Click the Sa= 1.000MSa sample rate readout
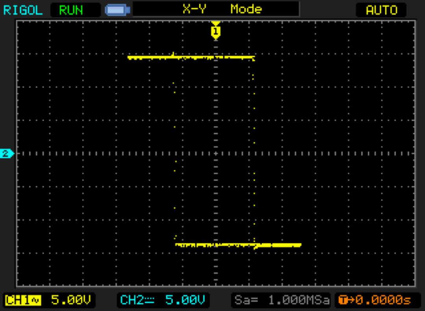425x311 pixels. (282, 300)
